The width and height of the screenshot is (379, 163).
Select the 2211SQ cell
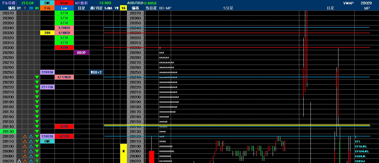coord(47,87)
